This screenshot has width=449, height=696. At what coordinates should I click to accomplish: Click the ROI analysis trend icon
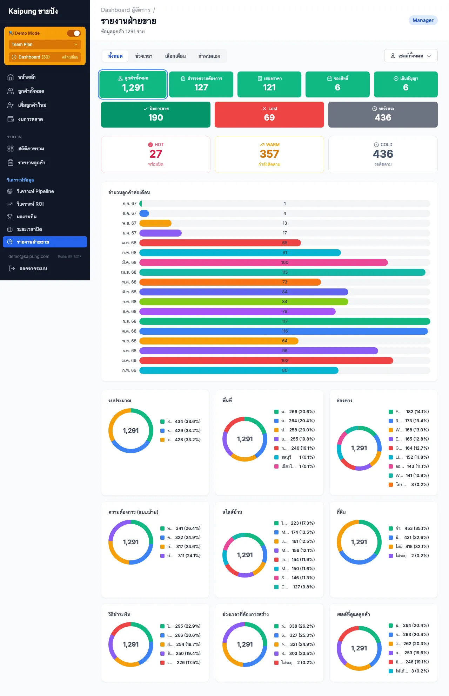click(x=10, y=204)
